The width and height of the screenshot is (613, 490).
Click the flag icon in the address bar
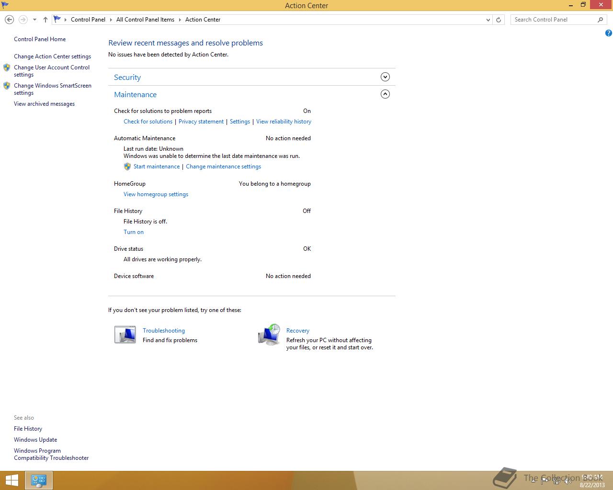tap(57, 20)
